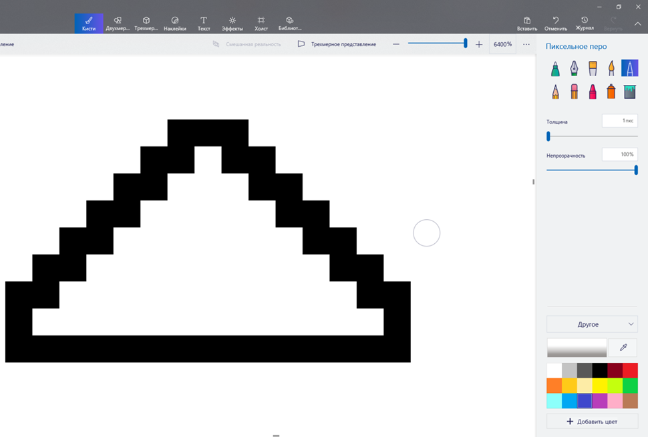The height and width of the screenshot is (437, 648).
Task: Toggle Трехмерное представление view
Action: click(337, 44)
